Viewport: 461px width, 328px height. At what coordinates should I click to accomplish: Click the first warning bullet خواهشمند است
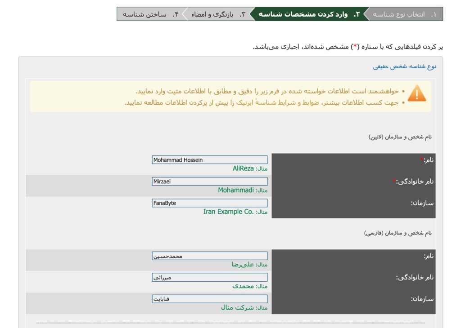point(267,91)
